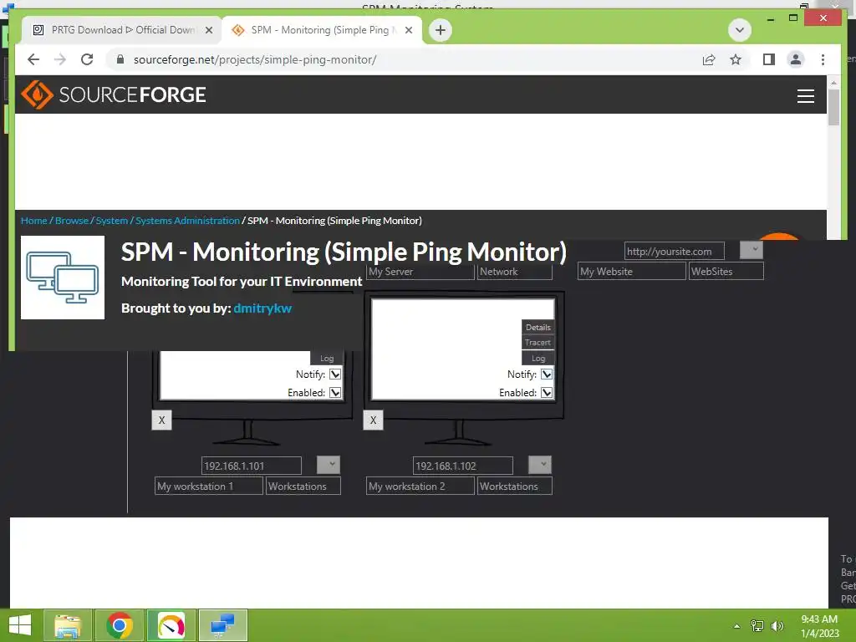
Task: Click the page vertical scrollbar thumb
Action: click(833, 108)
